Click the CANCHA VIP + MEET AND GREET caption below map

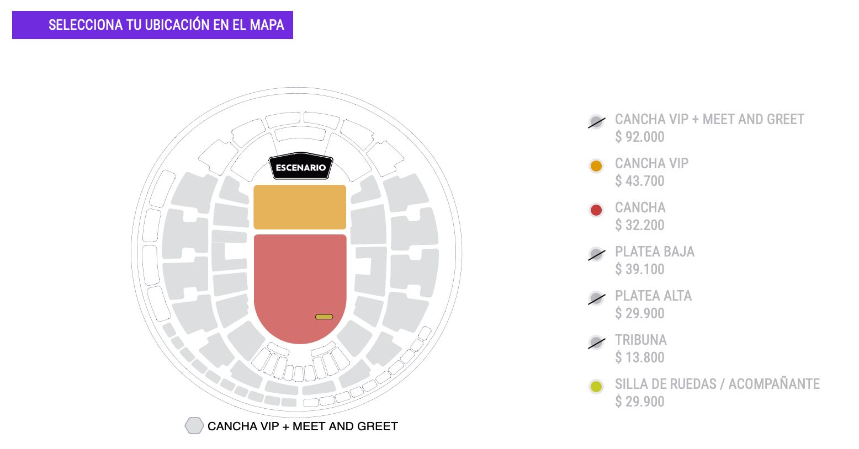click(x=303, y=426)
